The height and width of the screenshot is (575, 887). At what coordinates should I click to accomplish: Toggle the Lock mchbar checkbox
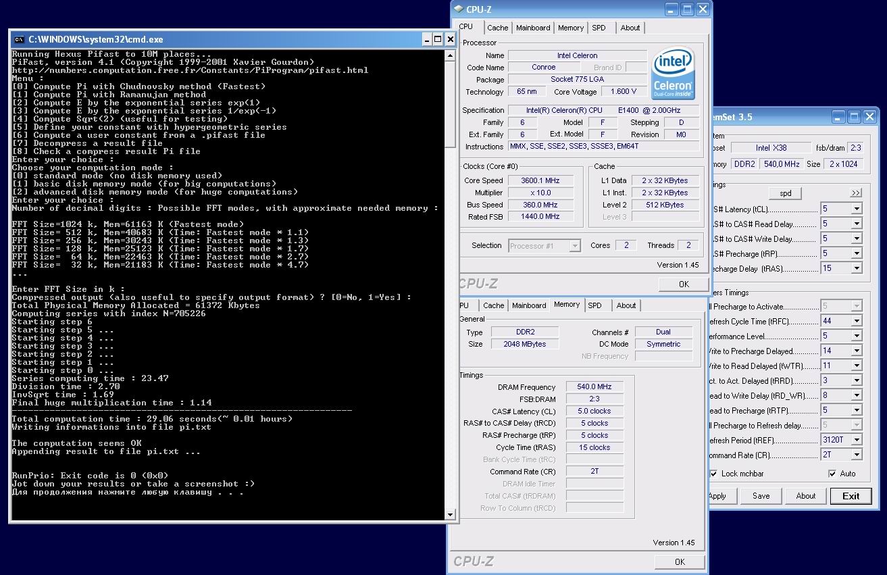point(714,474)
